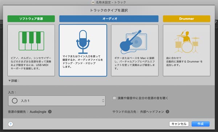Viewport: 218px width, 132px height.
Task: Click the Drummer auto-play description text
Action: pos(184,61)
